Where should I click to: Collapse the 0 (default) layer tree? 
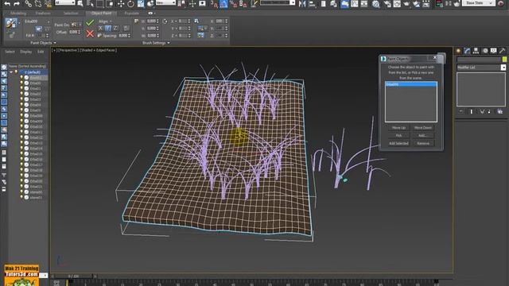point(11,72)
